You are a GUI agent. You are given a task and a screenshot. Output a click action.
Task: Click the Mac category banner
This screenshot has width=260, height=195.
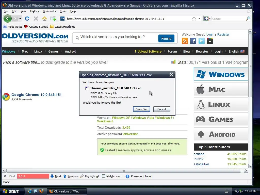221,89
